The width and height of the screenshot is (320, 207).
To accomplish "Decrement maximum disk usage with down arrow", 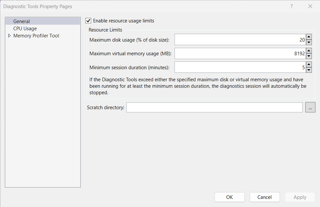I will (x=308, y=42).
